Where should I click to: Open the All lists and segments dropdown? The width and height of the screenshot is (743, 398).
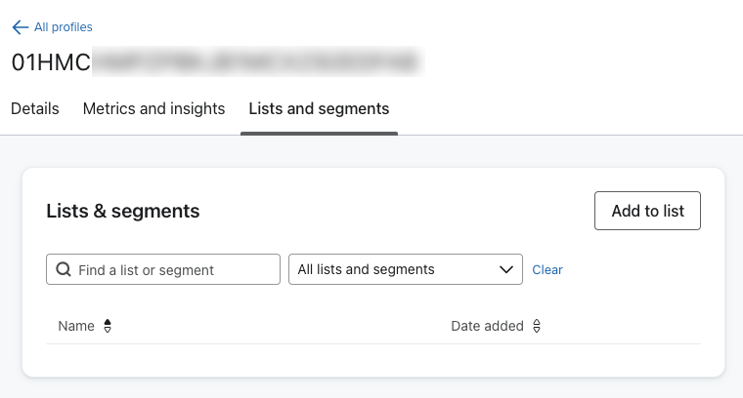click(x=391, y=269)
